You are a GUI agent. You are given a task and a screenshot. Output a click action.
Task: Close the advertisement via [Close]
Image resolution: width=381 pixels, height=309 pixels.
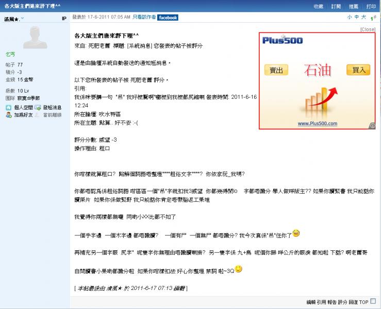(x=368, y=29)
